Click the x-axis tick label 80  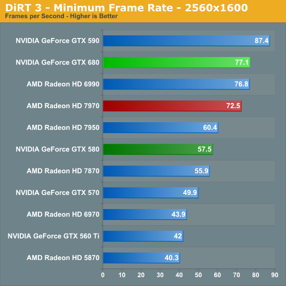coord(255,275)
